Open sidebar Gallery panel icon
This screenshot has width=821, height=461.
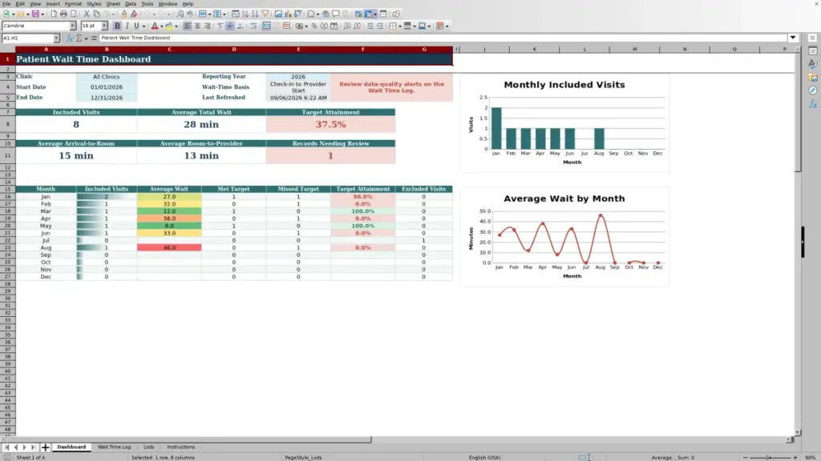coord(813,78)
